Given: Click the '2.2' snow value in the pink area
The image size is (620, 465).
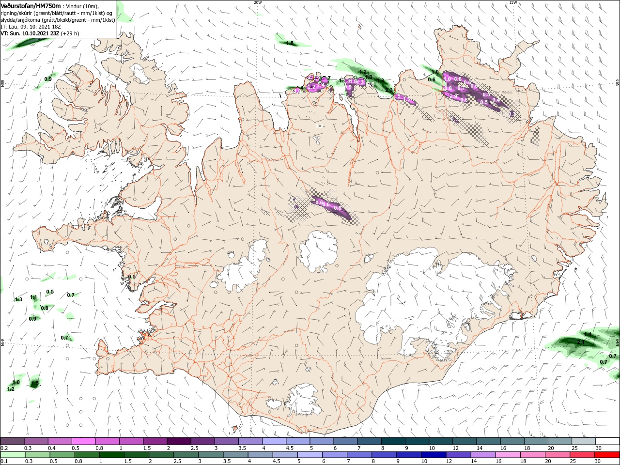Looking at the screenshot, I should pos(311,87).
